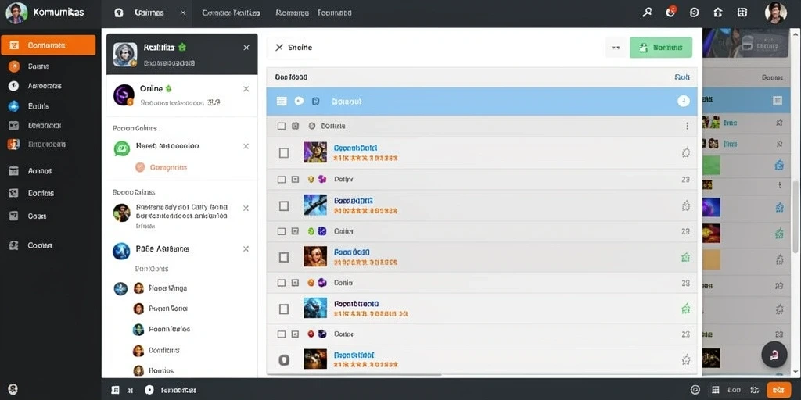
Task: Open the user avatar at top right
Action: point(775,12)
